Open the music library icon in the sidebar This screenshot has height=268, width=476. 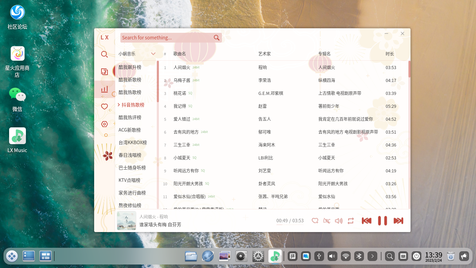pyautogui.click(x=104, y=72)
